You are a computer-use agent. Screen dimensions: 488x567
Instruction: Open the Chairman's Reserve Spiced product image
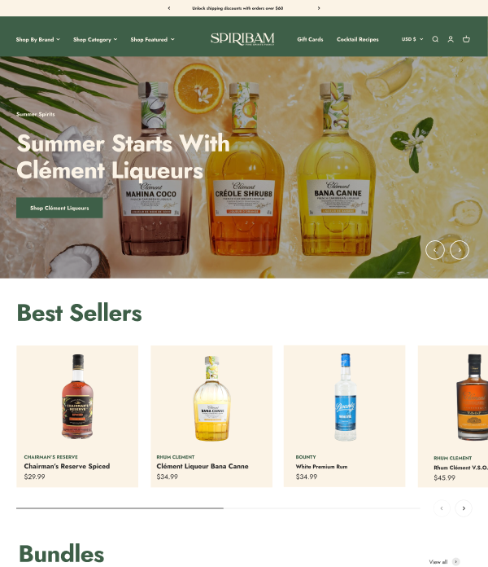pyautogui.click(x=77, y=397)
